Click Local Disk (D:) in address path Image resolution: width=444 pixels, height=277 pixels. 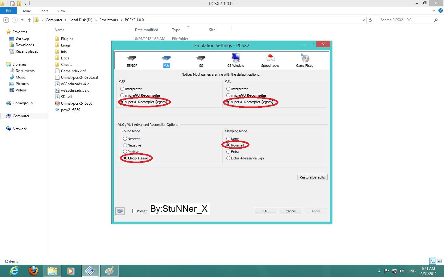(81, 20)
